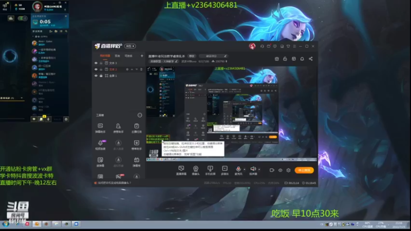The image size is (411, 231).
Task: Toggle visibility eye of 文本 3 source
Action: tap(96, 63)
